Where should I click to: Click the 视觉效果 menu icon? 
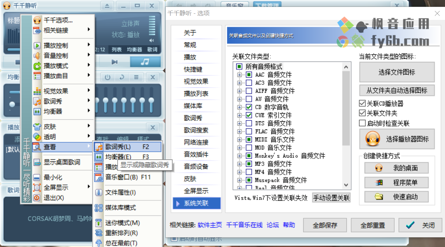point(37,91)
